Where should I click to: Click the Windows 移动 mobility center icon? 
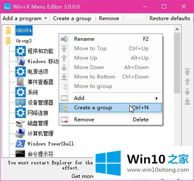click(x=21, y=61)
